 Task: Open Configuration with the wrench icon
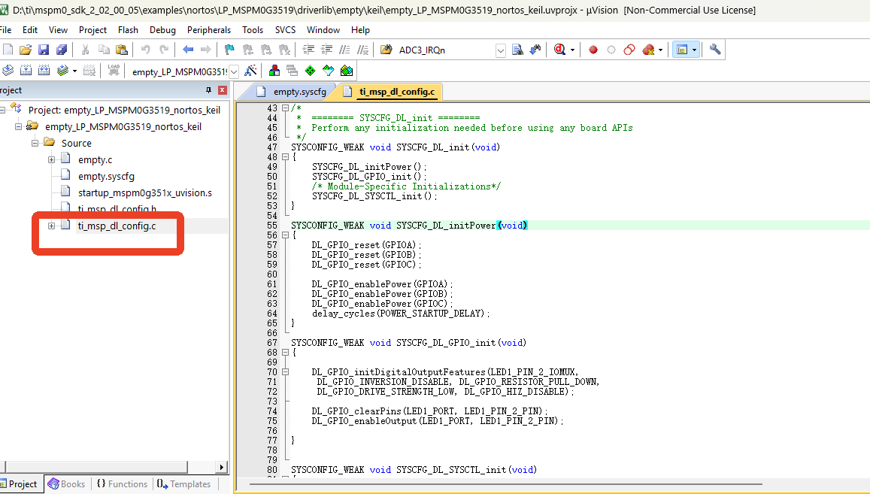tap(714, 50)
